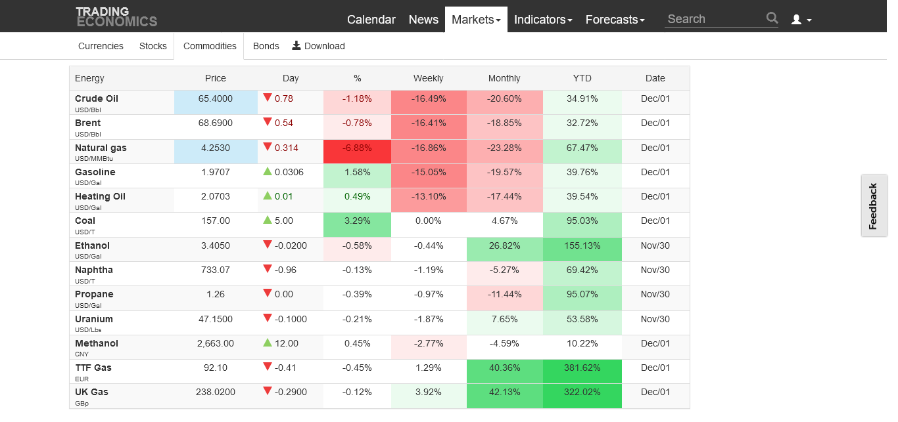Click Natural gas red daily percent cell
The width and height of the screenshot is (898, 422).
pyautogui.click(x=357, y=148)
